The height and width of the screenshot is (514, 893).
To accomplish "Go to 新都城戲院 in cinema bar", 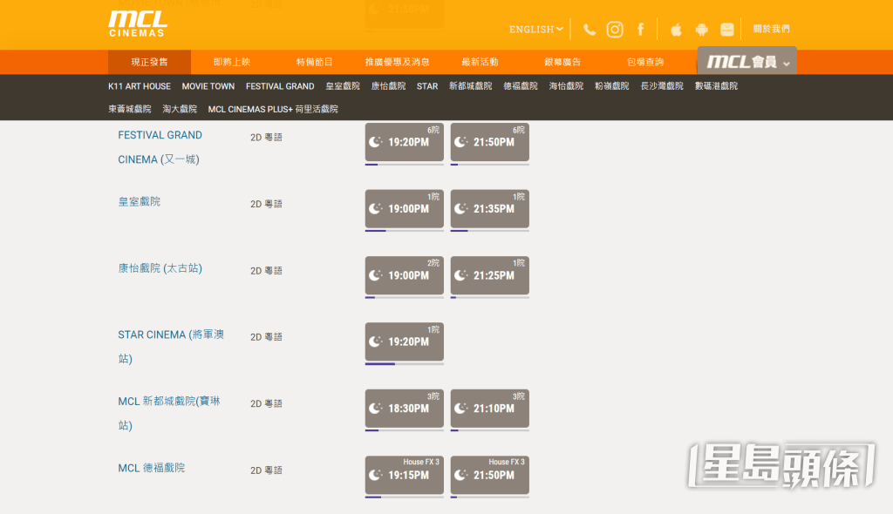I will pos(470,86).
